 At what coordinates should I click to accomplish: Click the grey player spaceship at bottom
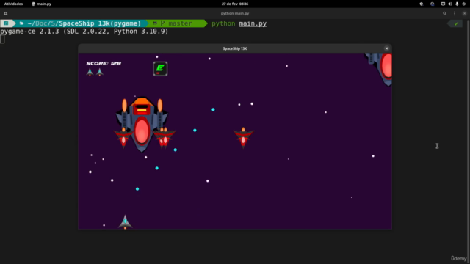pos(126,221)
